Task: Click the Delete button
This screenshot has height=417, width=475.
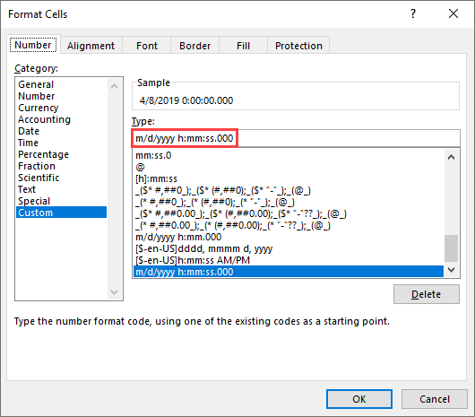Action: [427, 294]
